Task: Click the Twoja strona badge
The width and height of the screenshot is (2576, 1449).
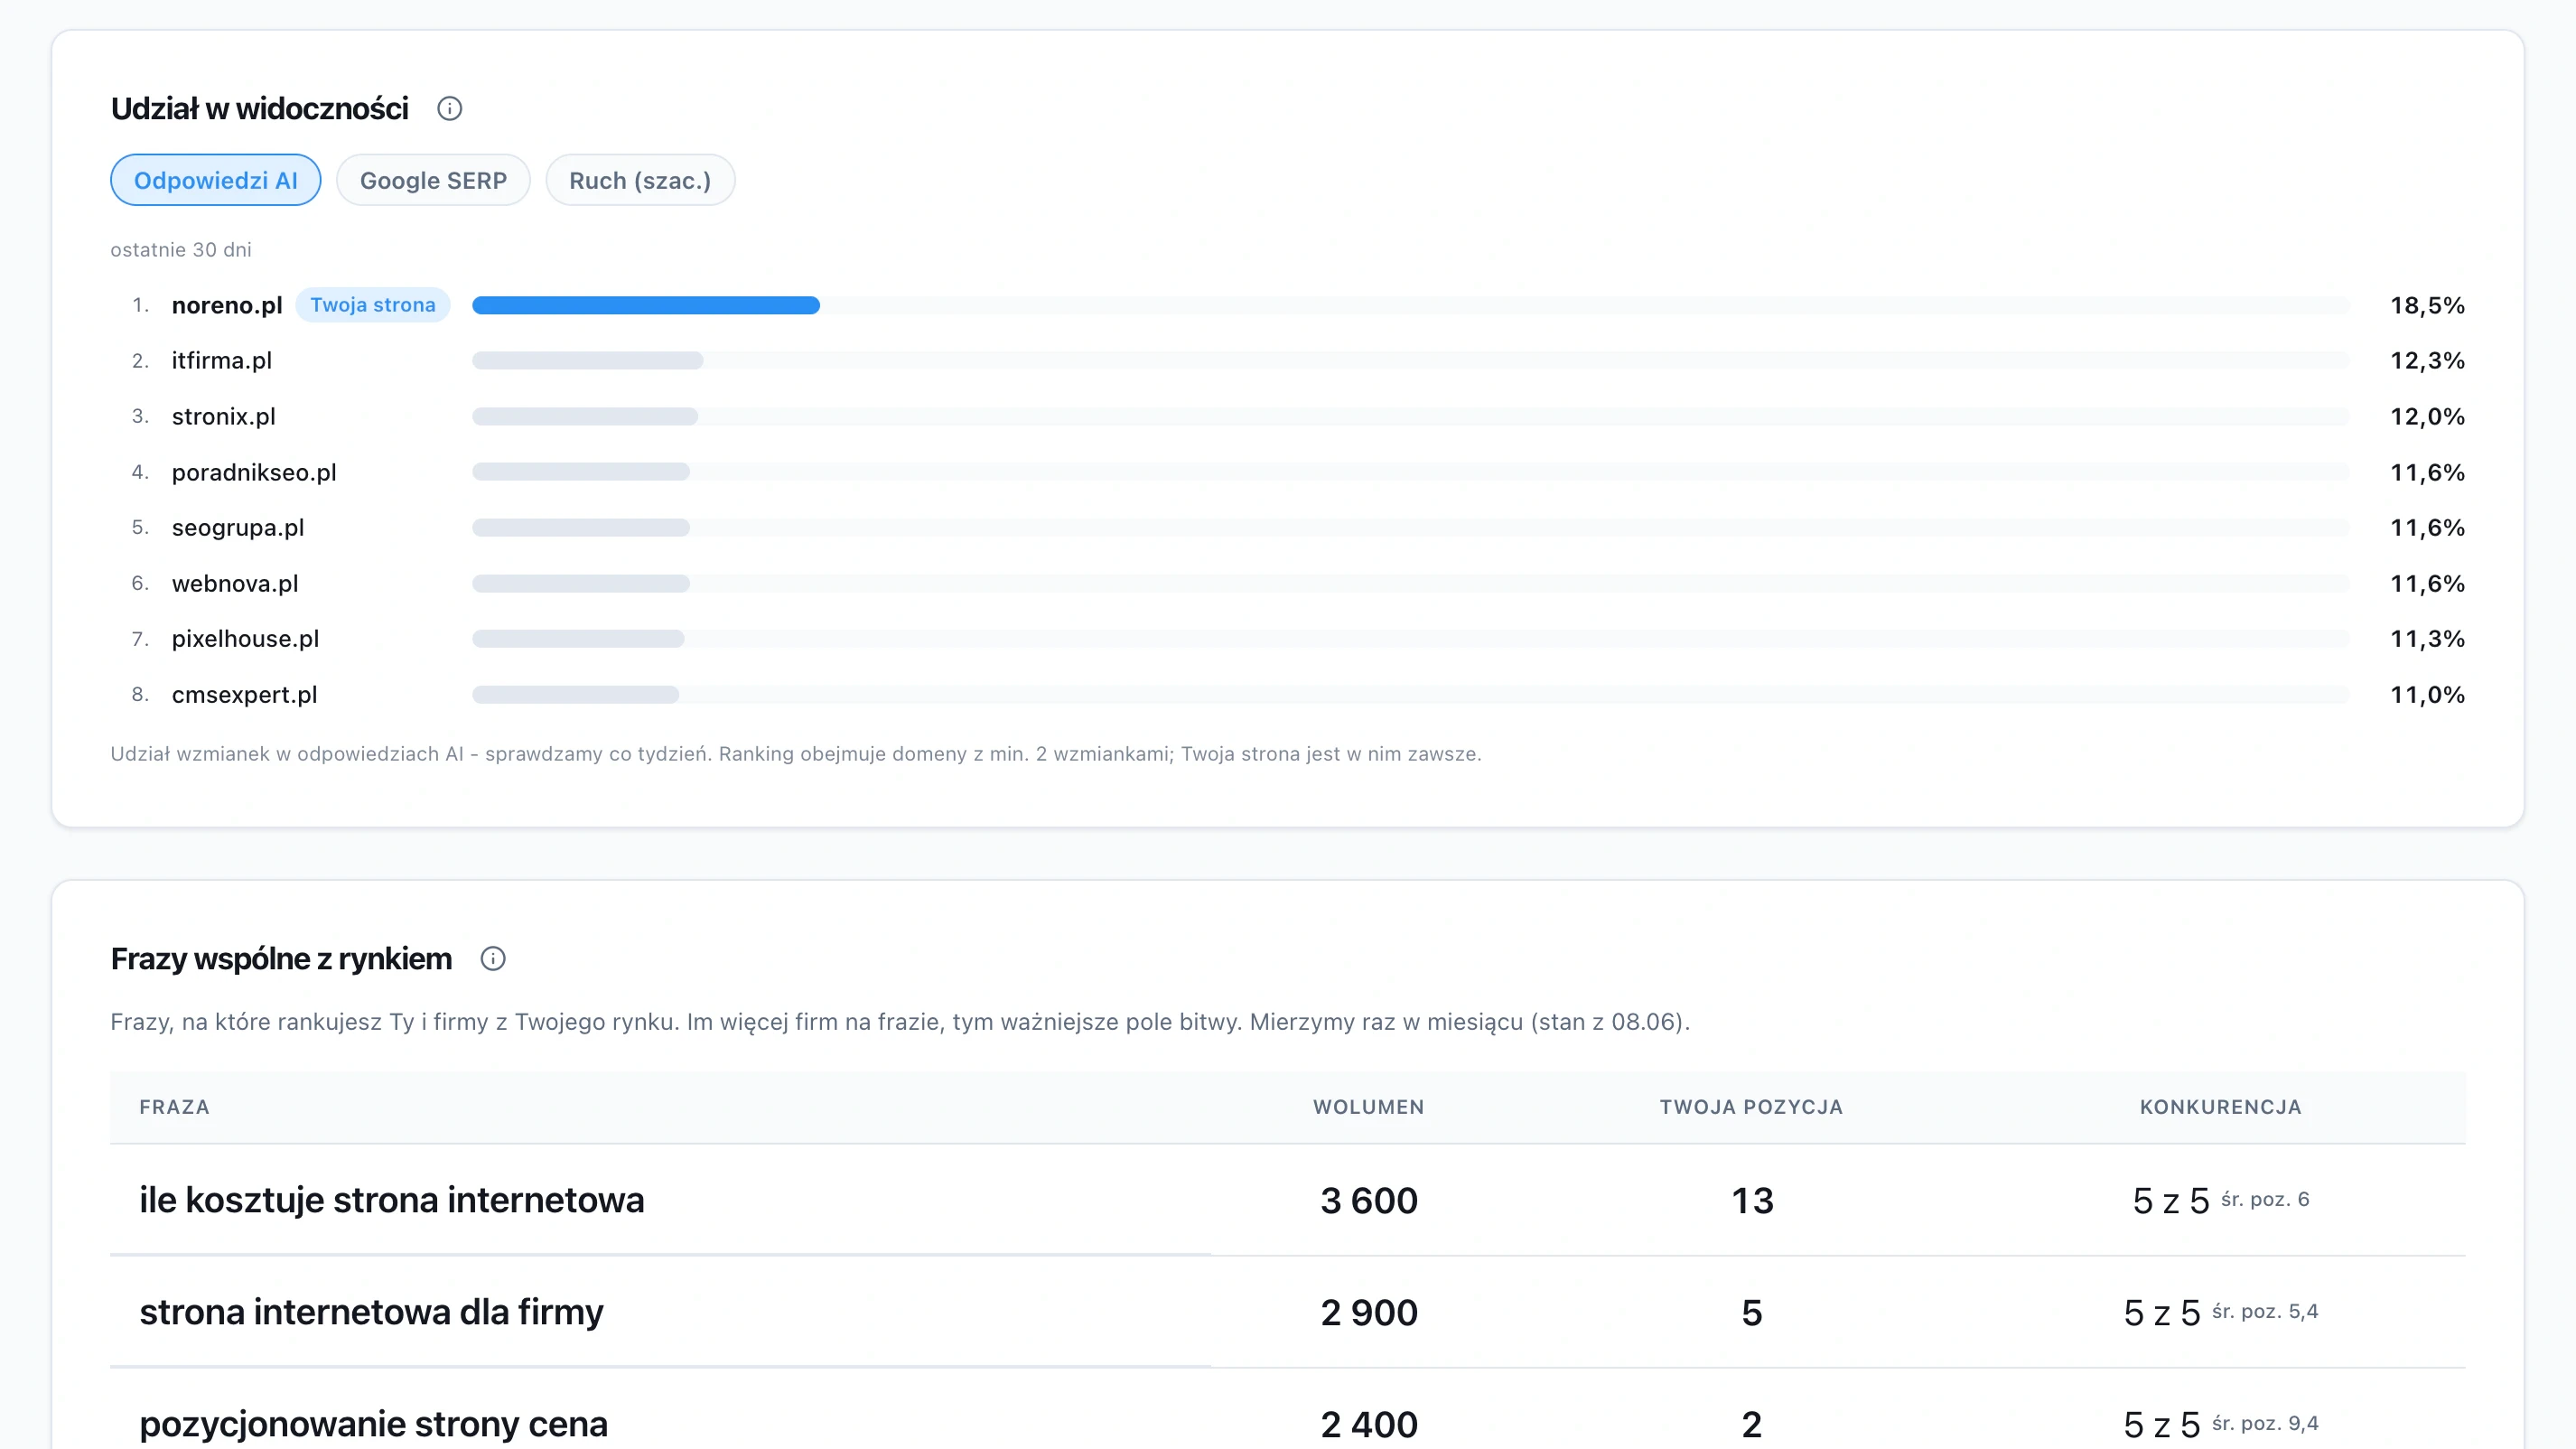Action: pos(373,304)
